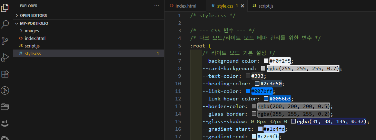This screenshot has width=376, height=140.
Task: Click the rgba(31, 38, 135, 0.37) value
Action: 332,121
